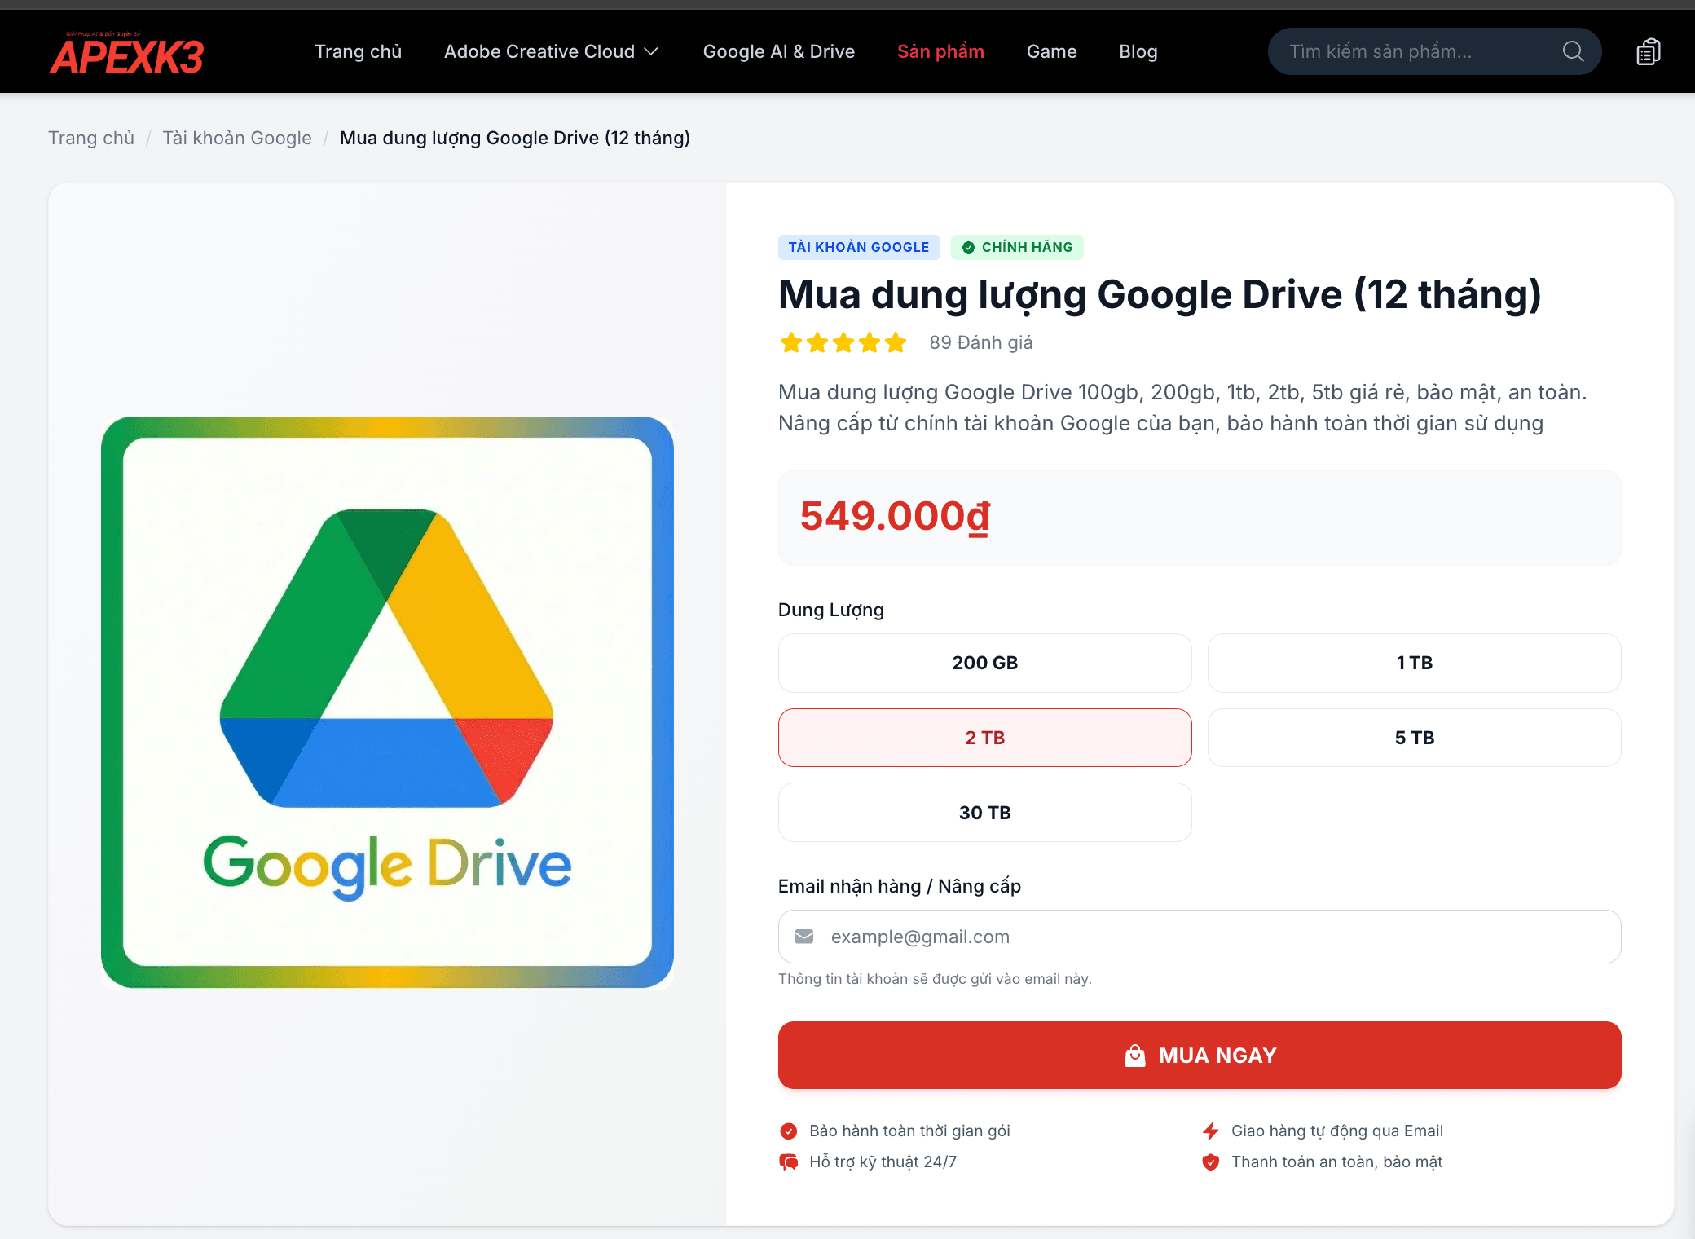Click the search magnifier icon
The image size is (1695, 1239).
click(x=1573, y=51)
